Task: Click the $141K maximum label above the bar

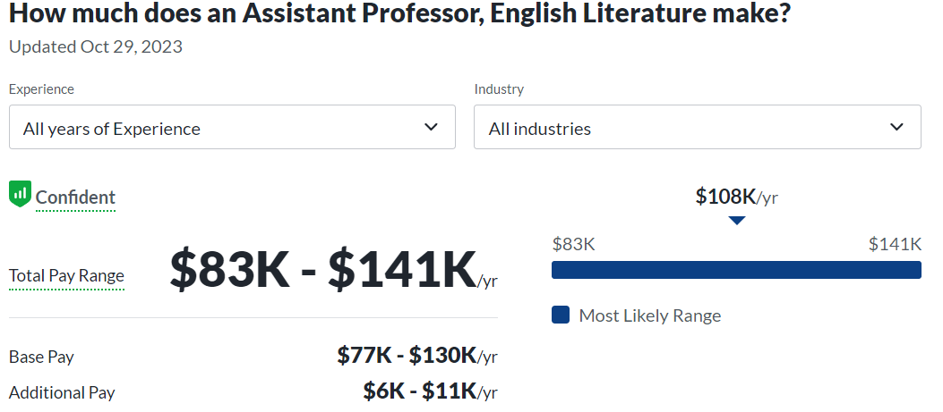Action: [x=895, y=245]
